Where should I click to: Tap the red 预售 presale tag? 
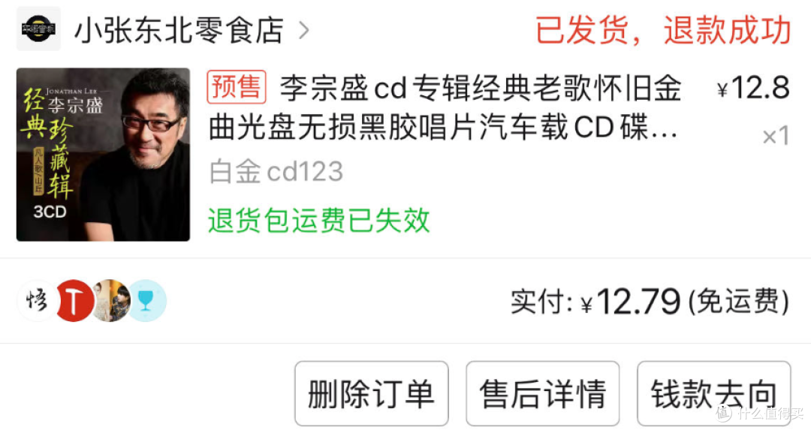tap(237, 87)
